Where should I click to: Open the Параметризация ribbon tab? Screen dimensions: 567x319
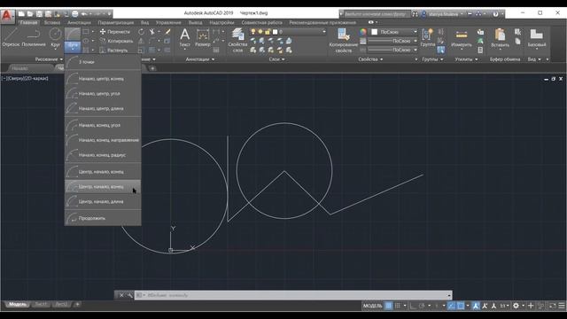tap(116, 22)
